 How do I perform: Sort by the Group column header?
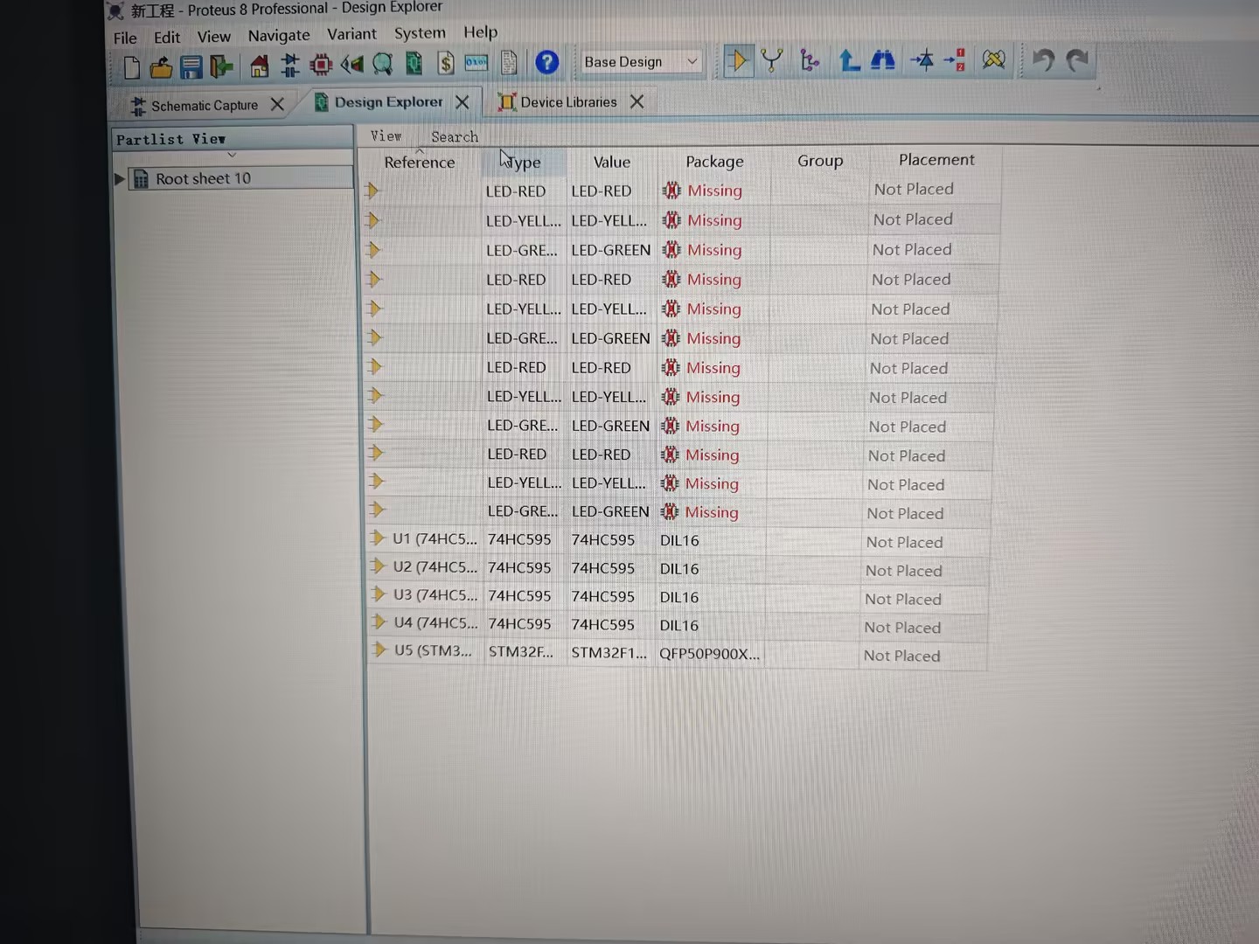[820, 161]
